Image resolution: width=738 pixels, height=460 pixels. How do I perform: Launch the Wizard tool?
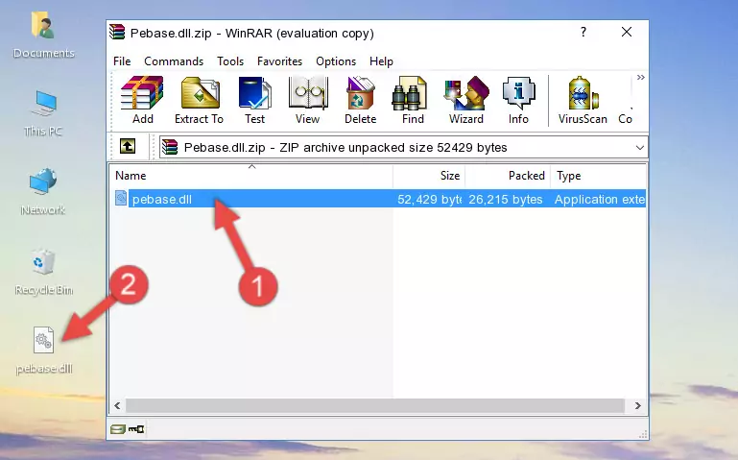[x=466, y=100]
